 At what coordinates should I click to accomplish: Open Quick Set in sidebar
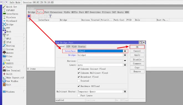pos(11,7)
